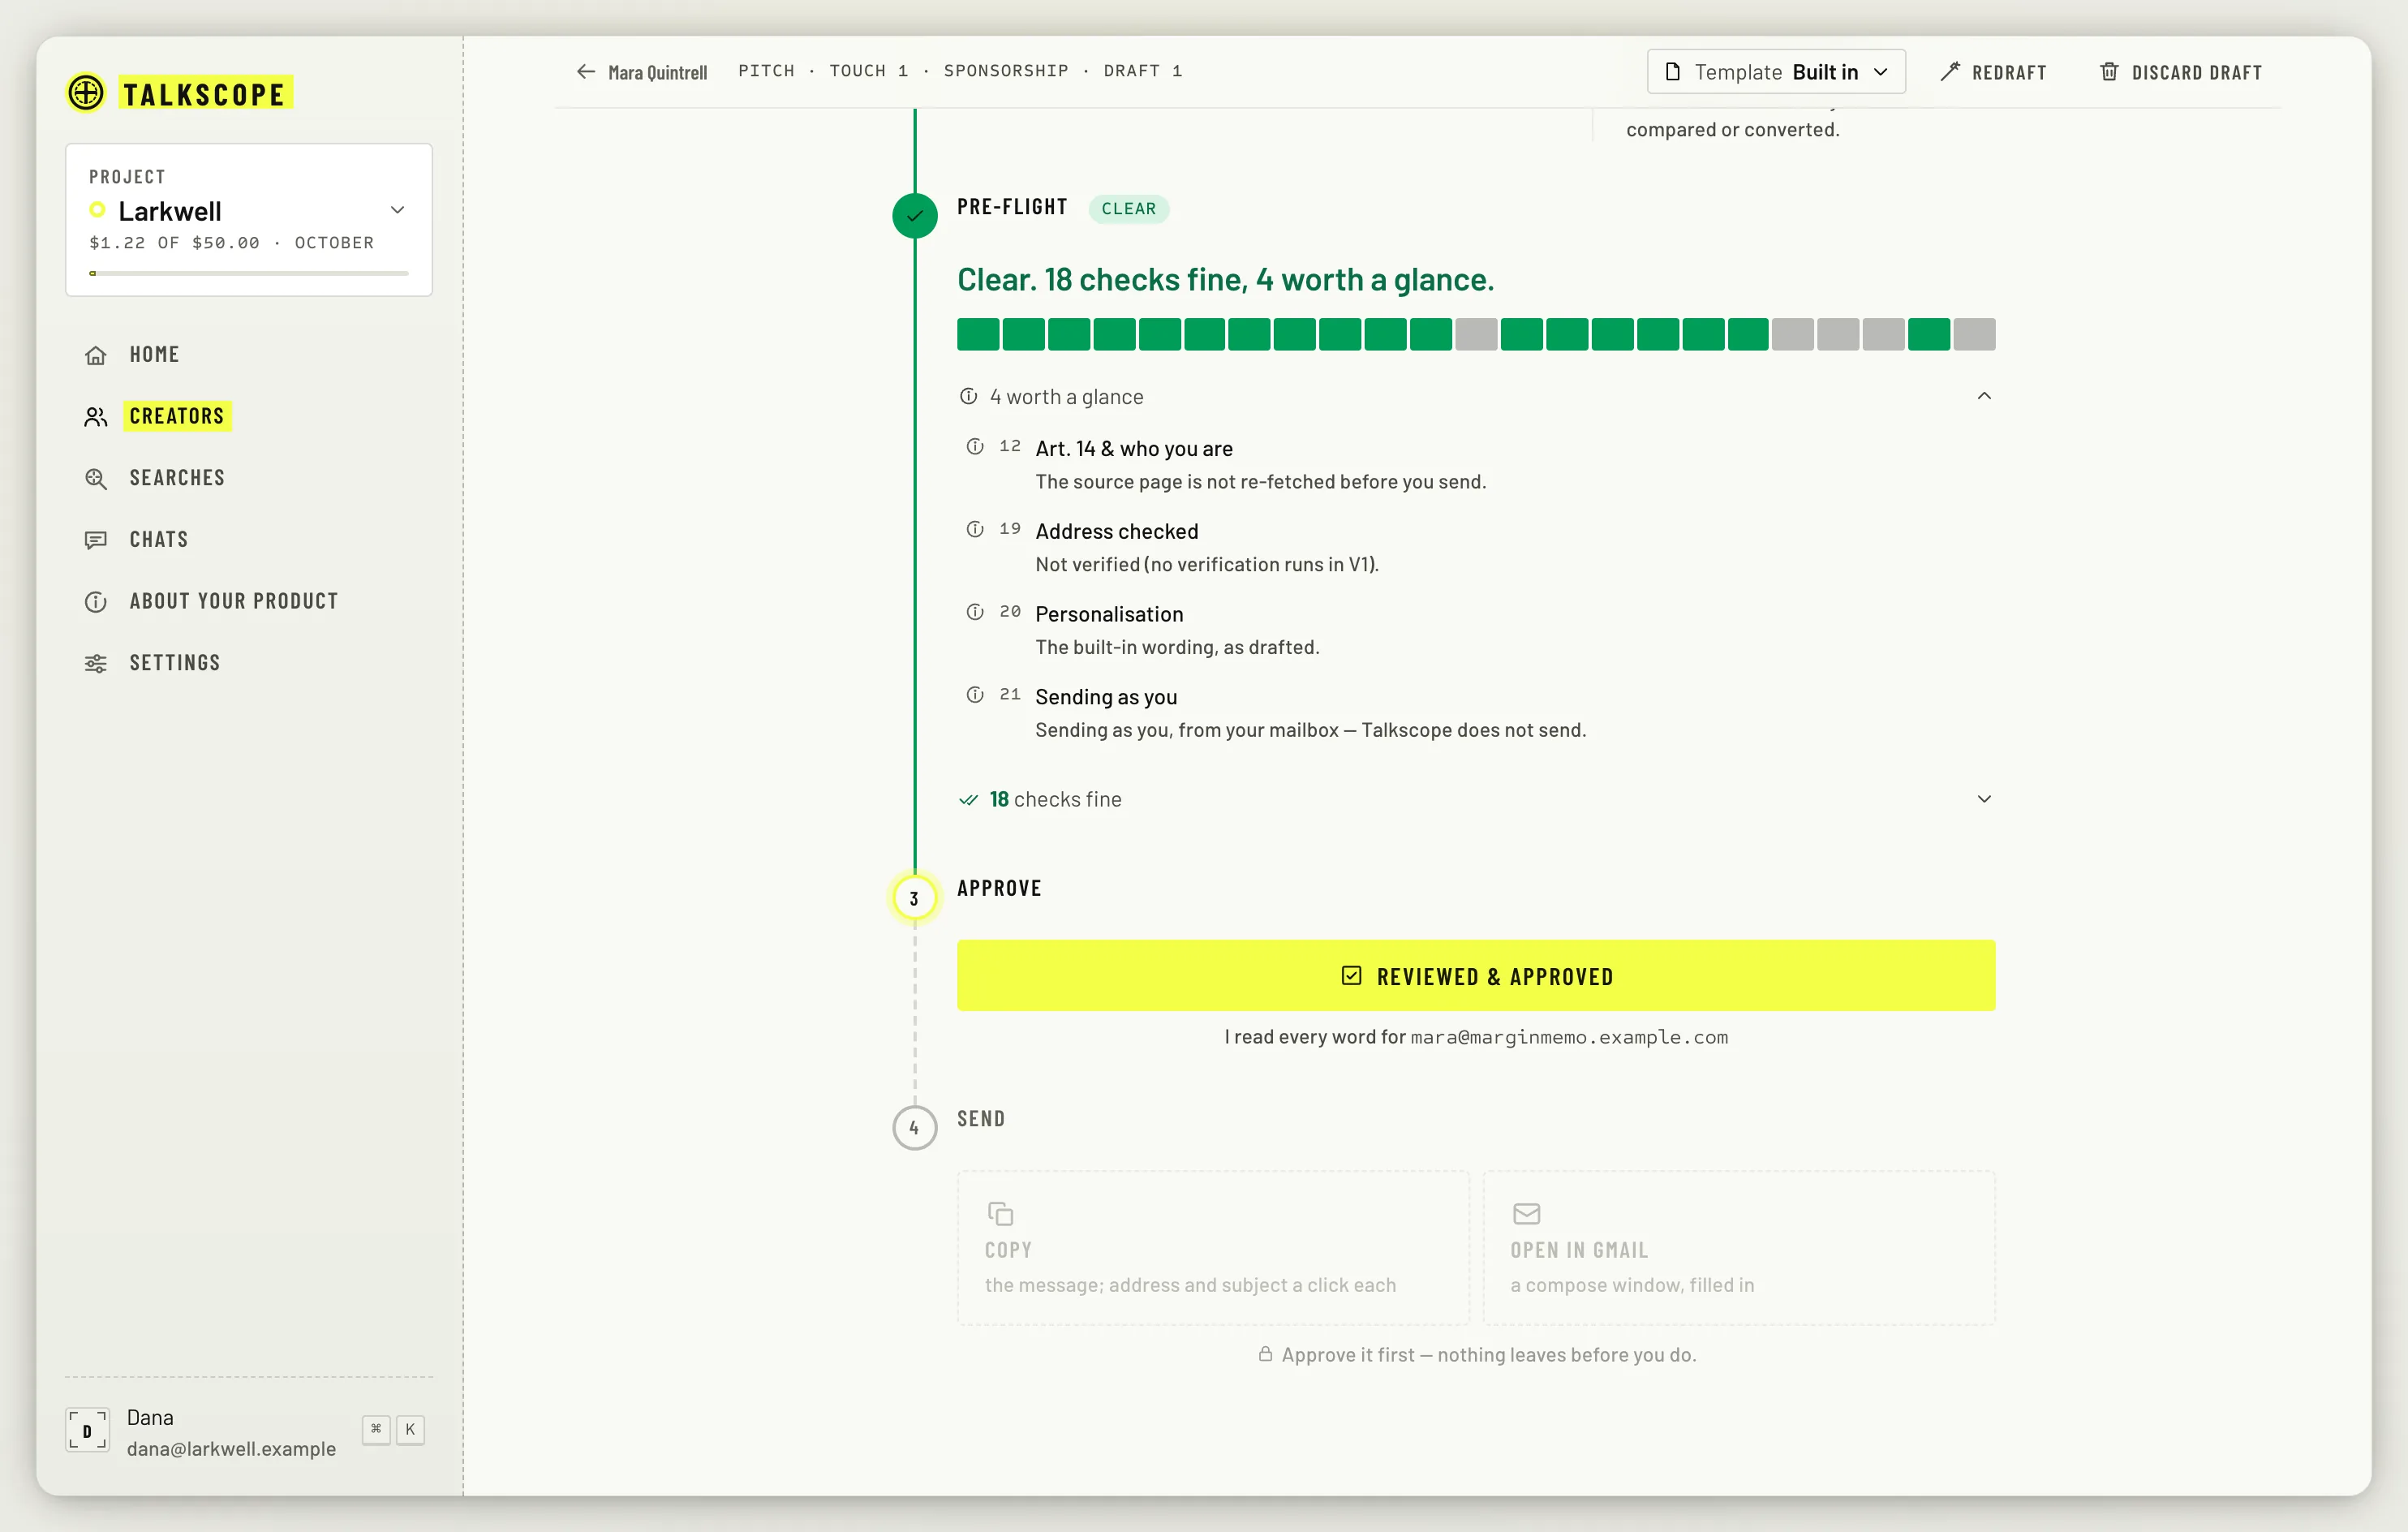Discard the current draft
Viewport: 2408px width, 1532px height.
coord(2181,72)
